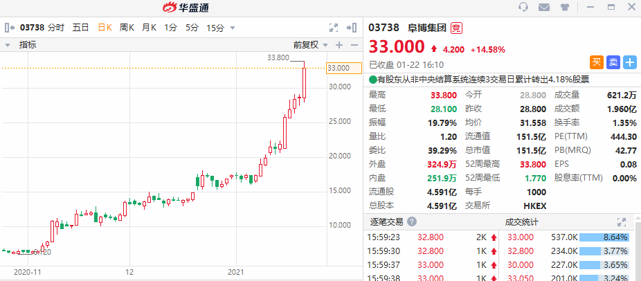Click the 总市值 value 151.5亿
This screenshot has width=641, height=281.
coord(532,150)
